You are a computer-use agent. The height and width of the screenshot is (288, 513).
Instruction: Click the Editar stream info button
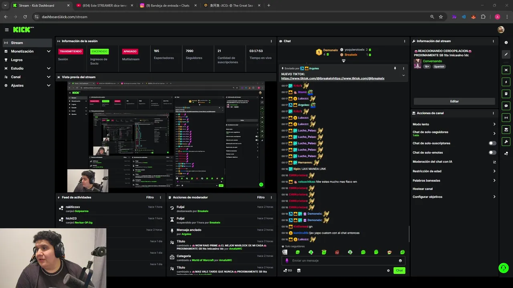(454, 101)
